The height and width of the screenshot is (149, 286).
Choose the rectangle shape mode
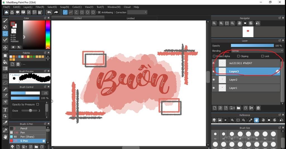[82, 12]
